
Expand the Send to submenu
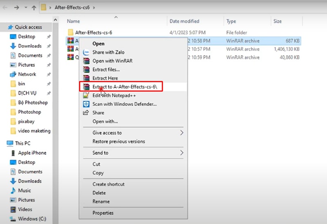coord(133,152)
